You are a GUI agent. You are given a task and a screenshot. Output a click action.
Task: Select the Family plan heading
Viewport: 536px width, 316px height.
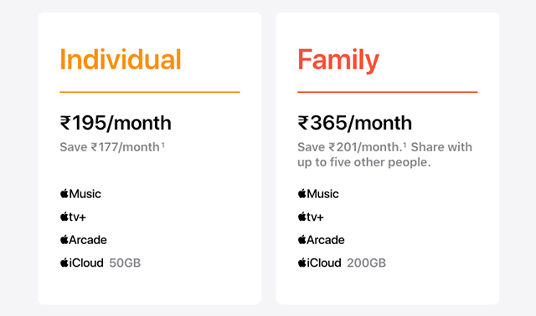(338, 60)
